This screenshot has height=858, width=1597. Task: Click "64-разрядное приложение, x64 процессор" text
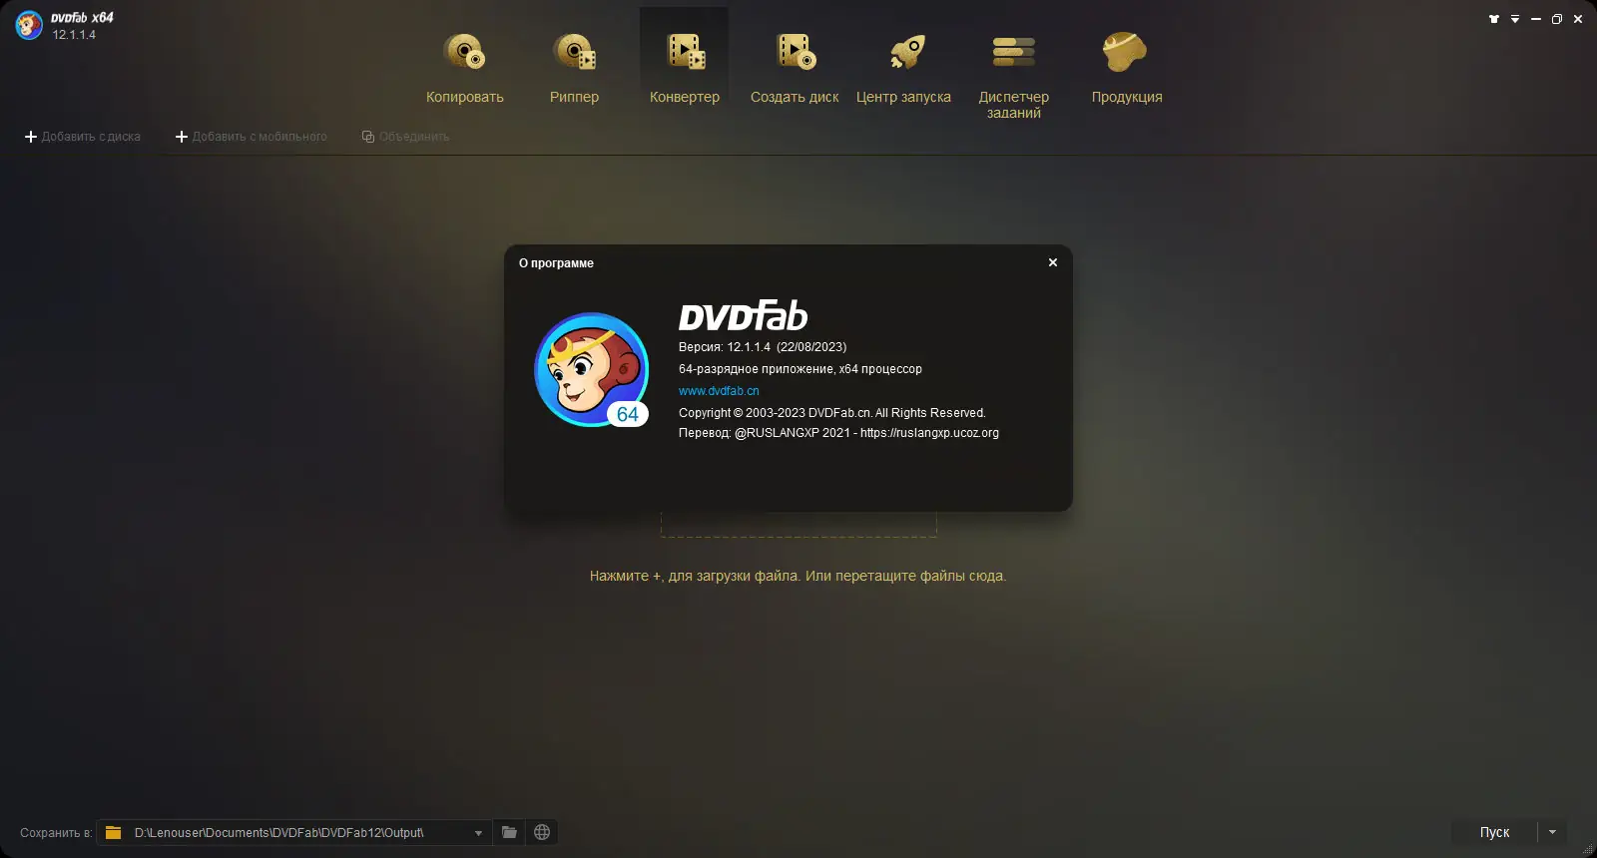pos(800,369)
